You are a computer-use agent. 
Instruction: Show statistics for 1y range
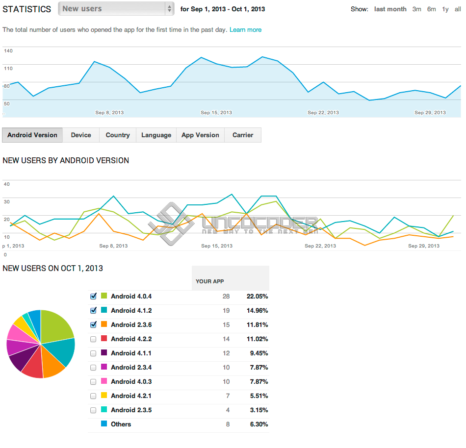coord(445,9)
